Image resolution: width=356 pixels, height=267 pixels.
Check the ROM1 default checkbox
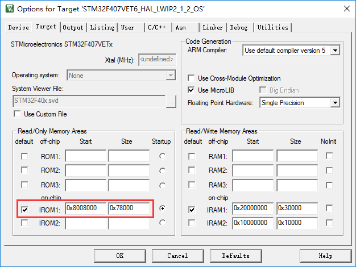24,156
